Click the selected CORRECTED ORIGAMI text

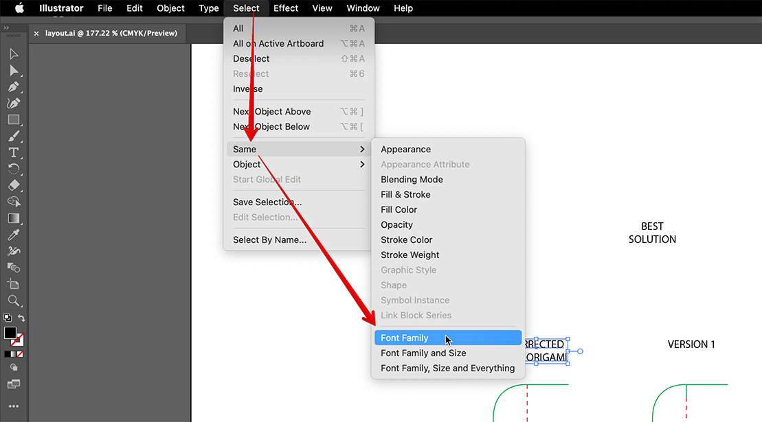[x=545, y=351]
